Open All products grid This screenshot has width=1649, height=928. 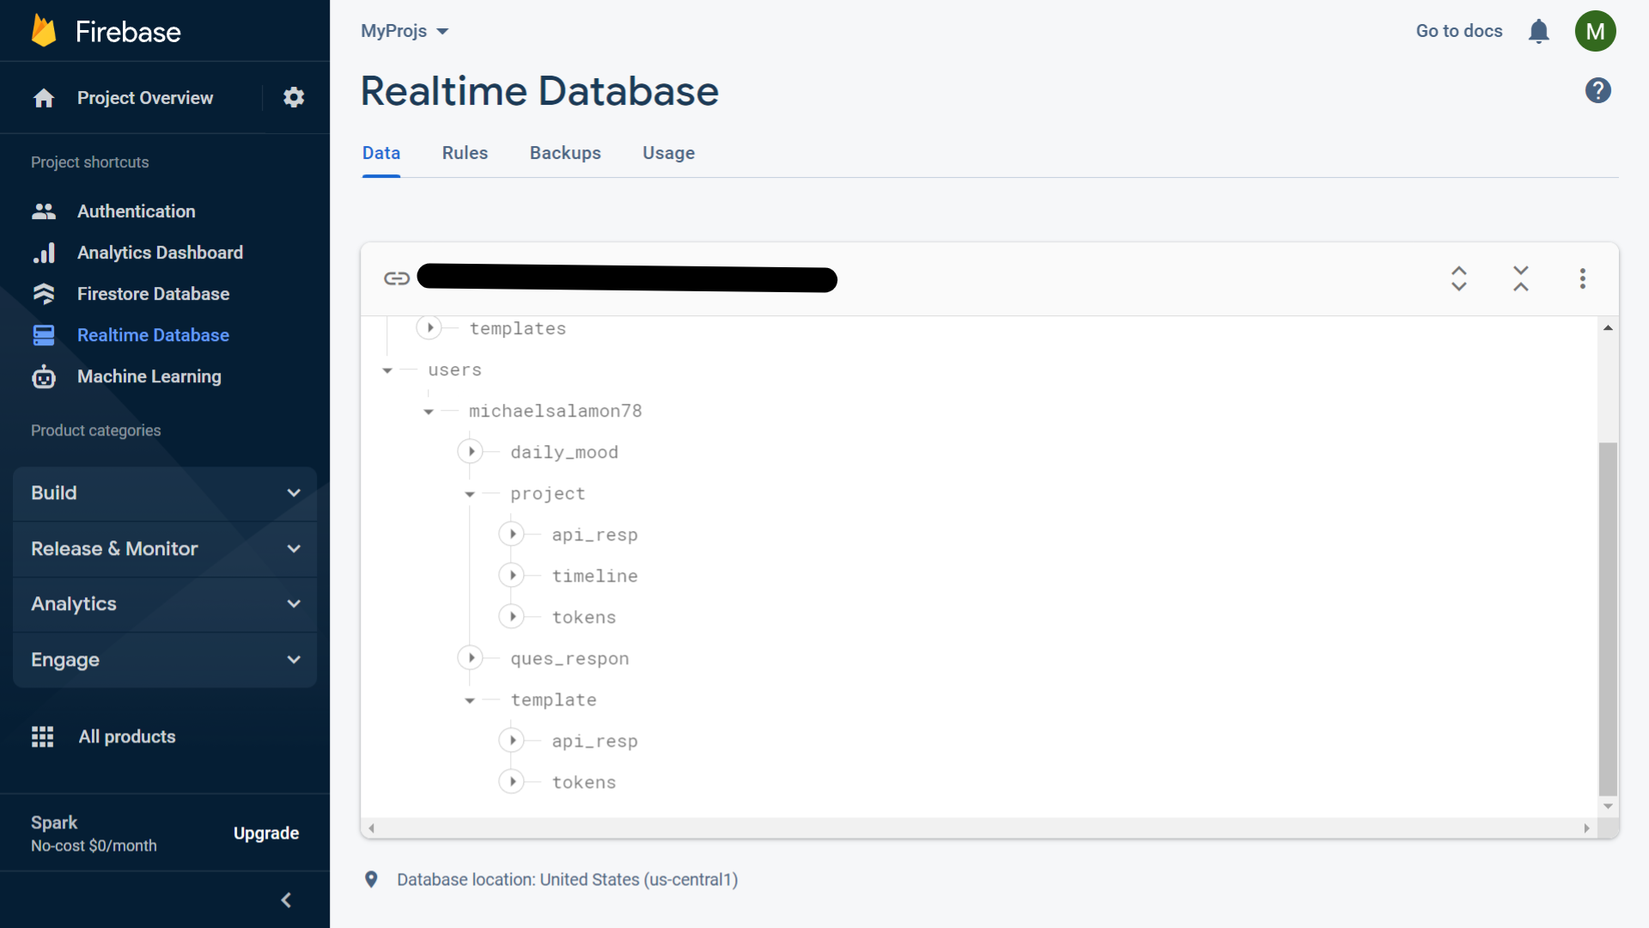tap(126, 736)
